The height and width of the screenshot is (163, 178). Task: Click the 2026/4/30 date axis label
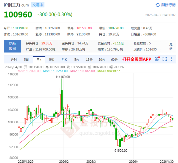pyautogui.click(x=167, y=162)
